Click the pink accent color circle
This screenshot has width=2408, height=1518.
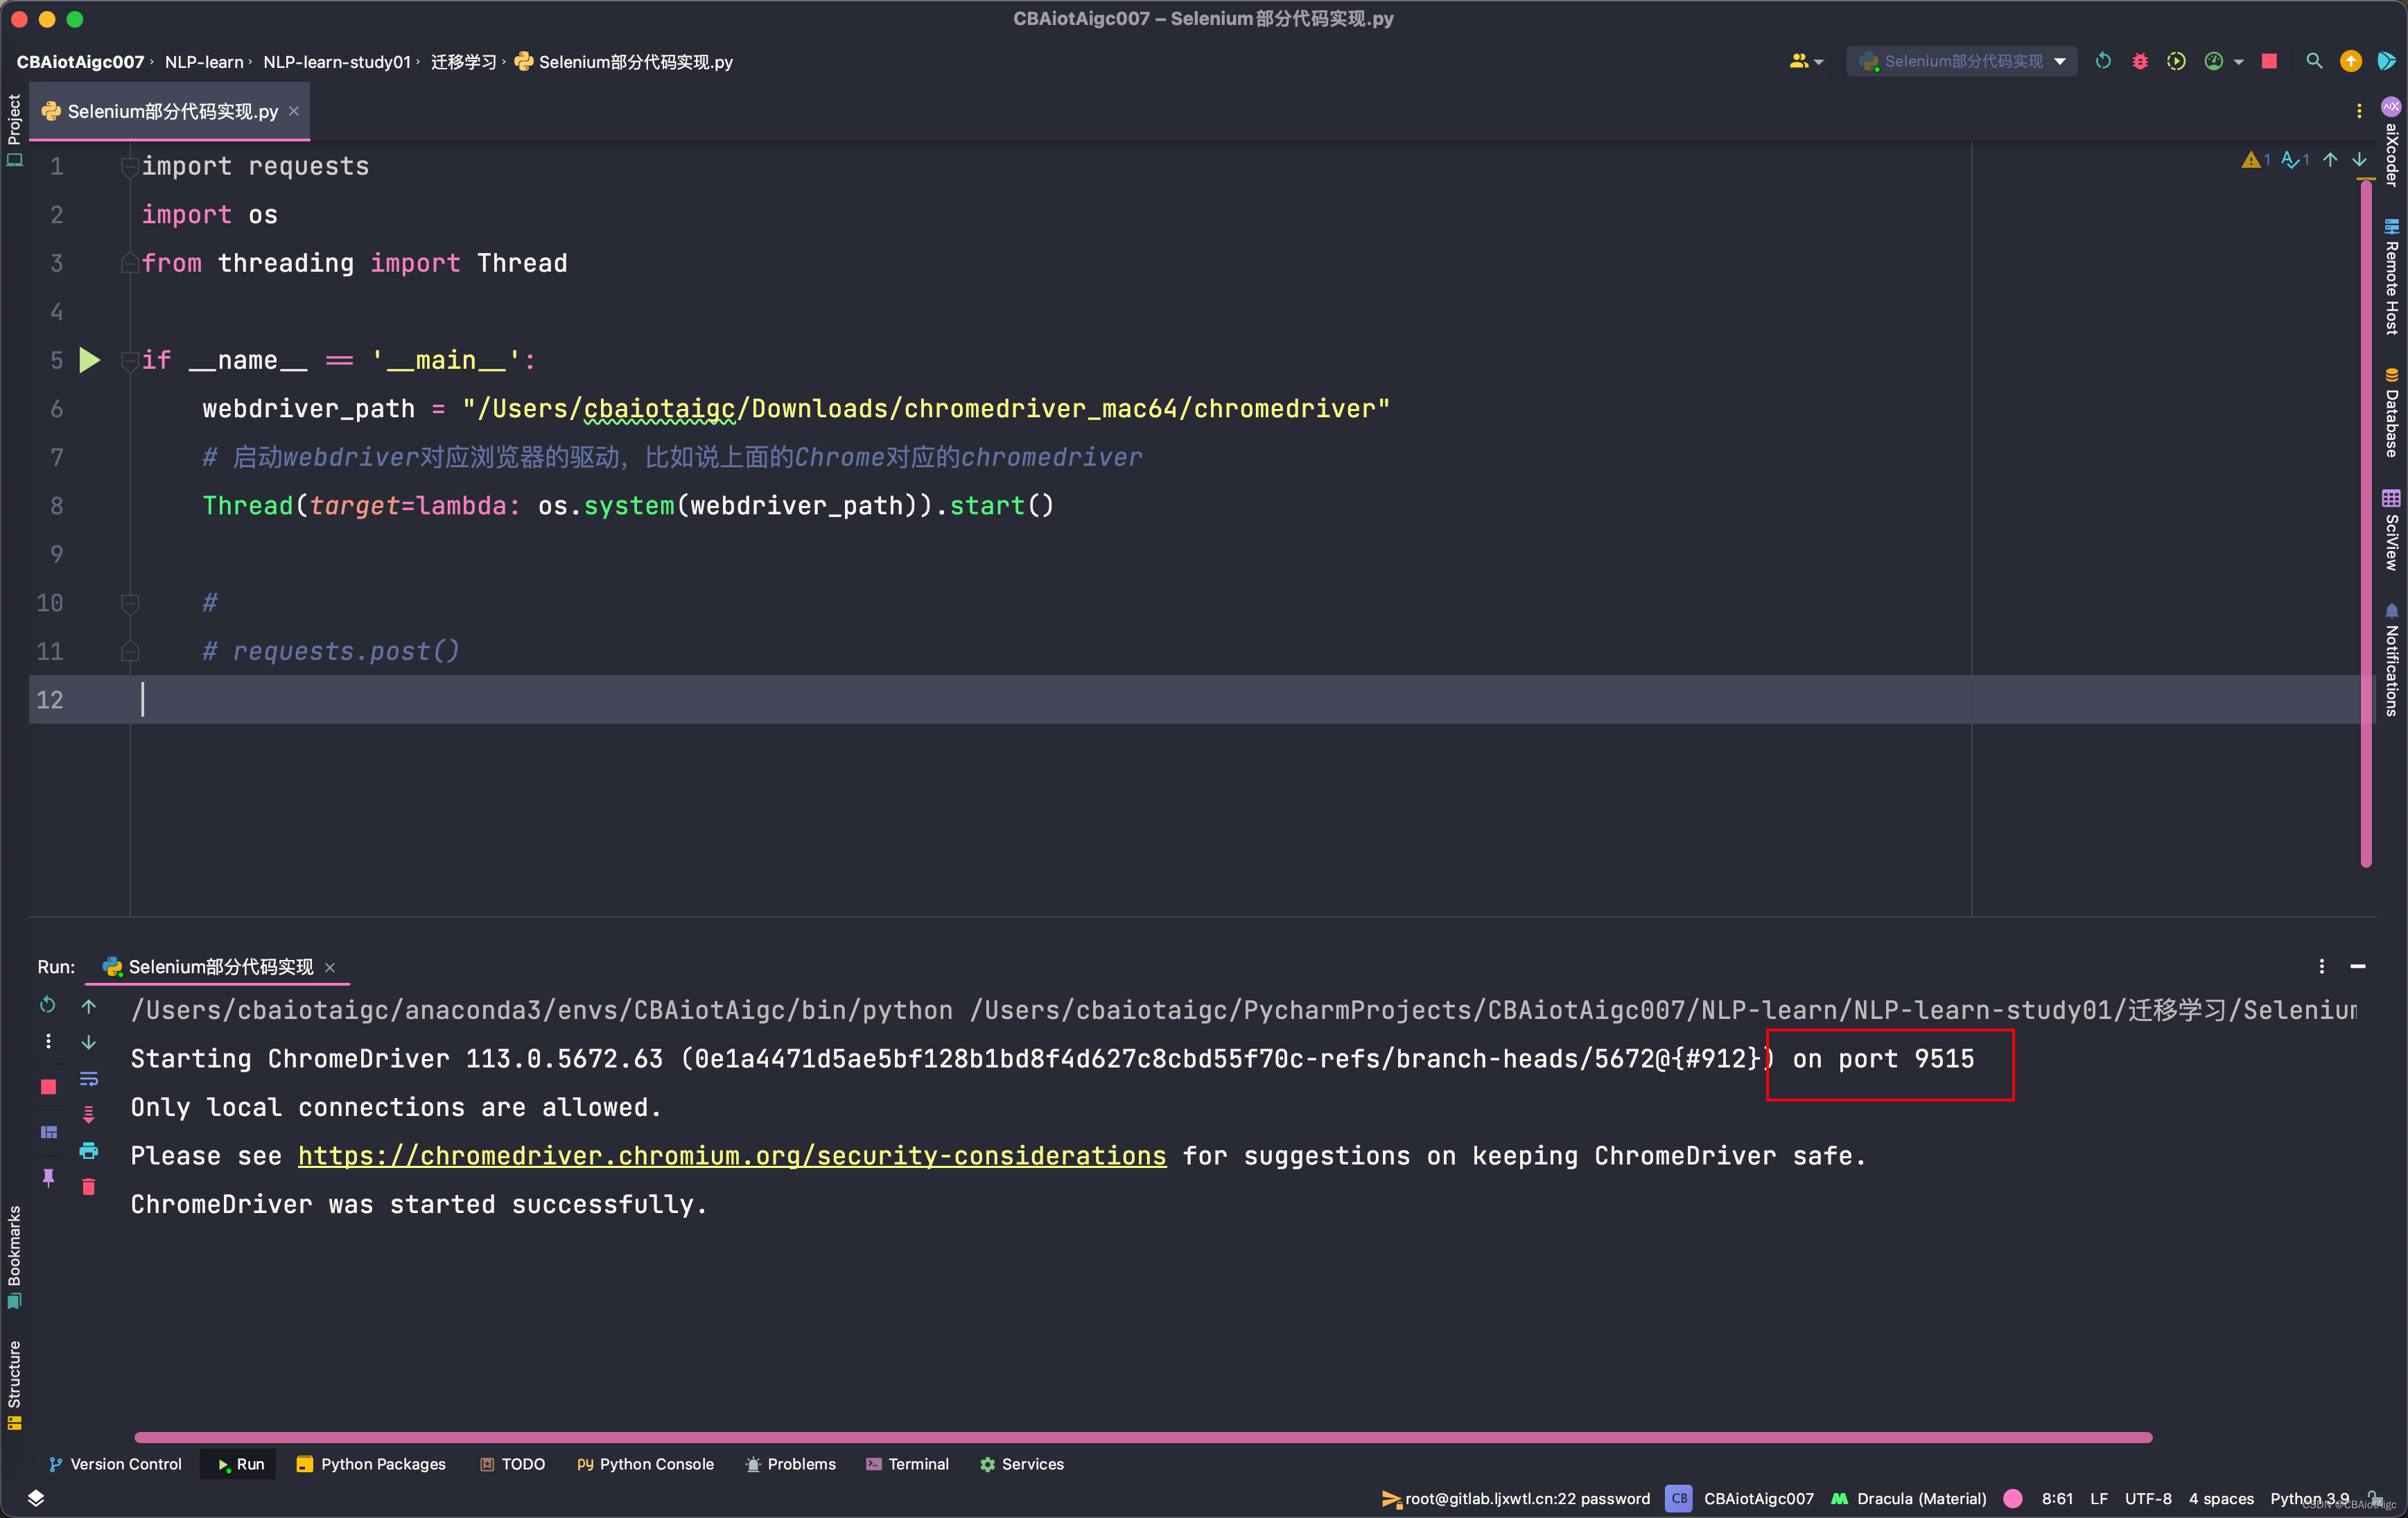click(x=2013, y=1498)
